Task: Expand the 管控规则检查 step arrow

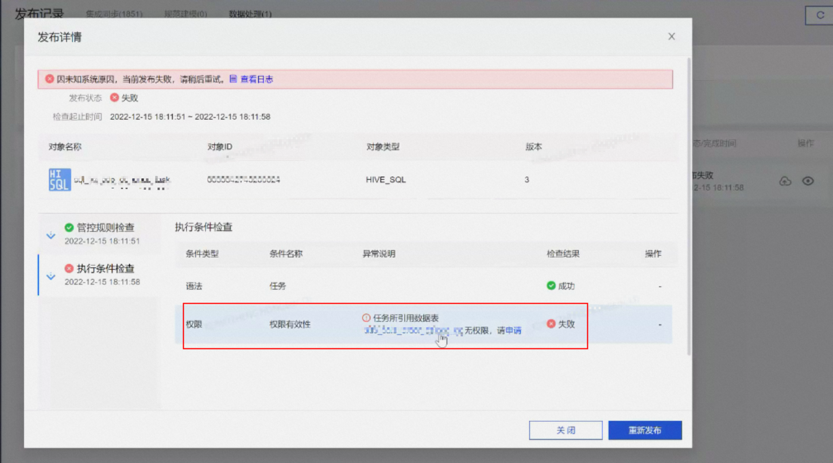Action: [51, 235]
